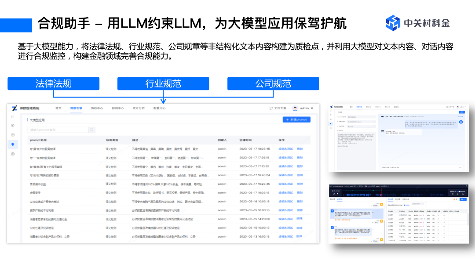Click the 文件下载 file download icon

click(x=271, y=108)
